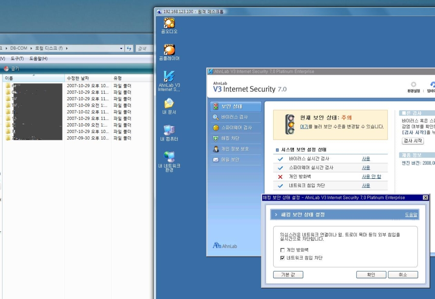Select the 내 컴퓨터 desktop icon
Image resolution: width=435 pixels, height=299 pixels.
tap(169, 130)
